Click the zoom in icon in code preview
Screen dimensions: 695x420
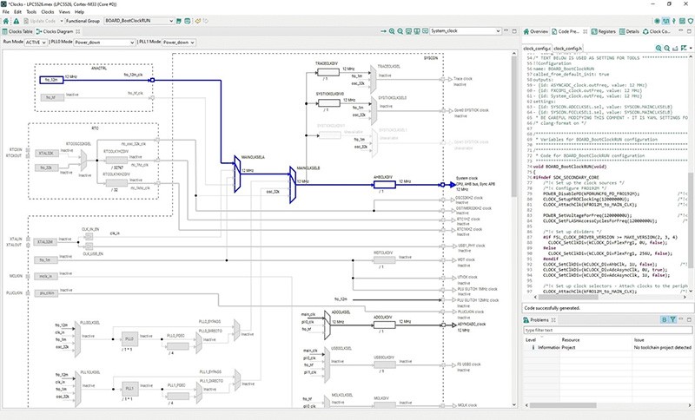point(656,49)
